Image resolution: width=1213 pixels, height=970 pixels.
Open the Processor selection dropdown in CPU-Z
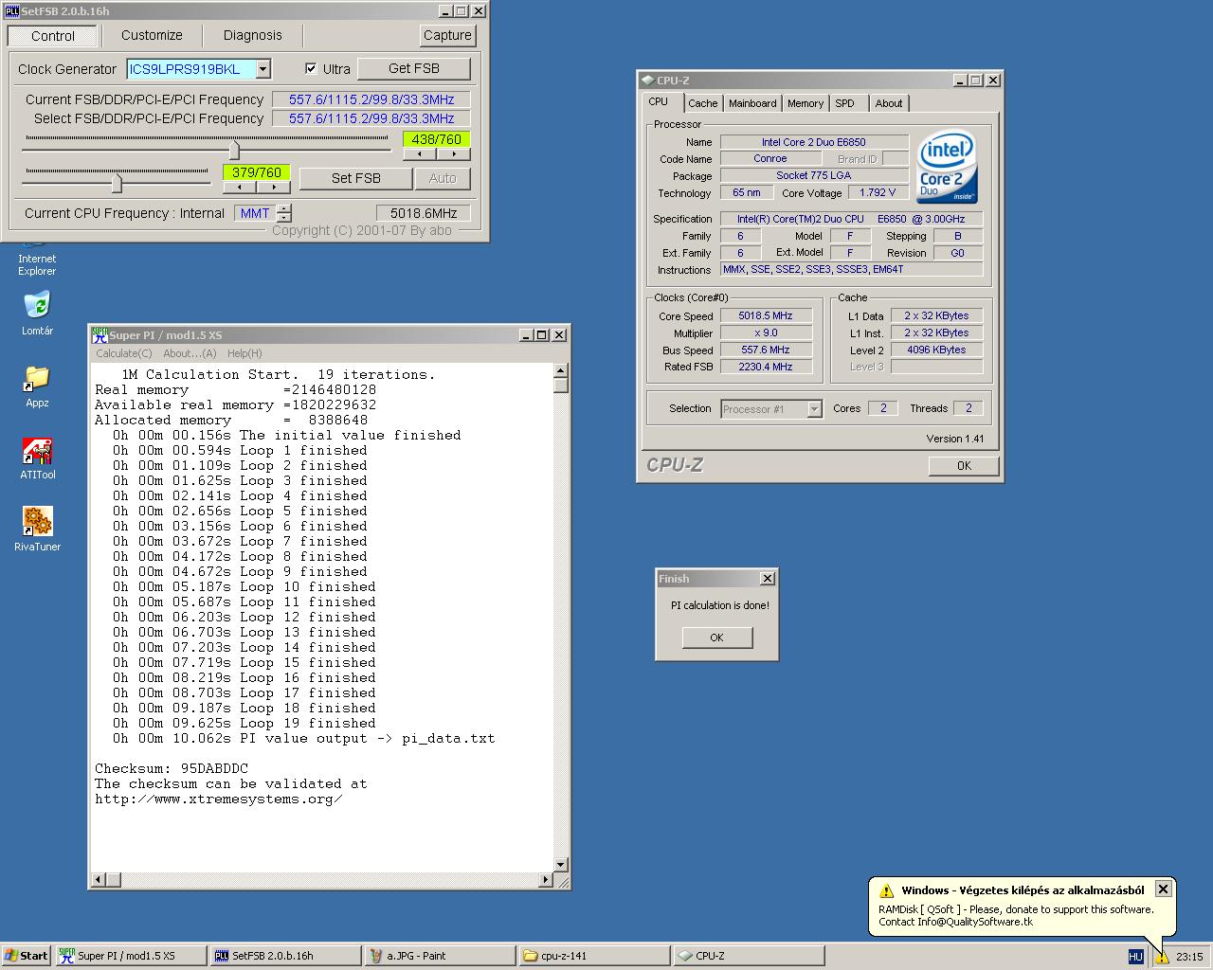pos(814,409)
